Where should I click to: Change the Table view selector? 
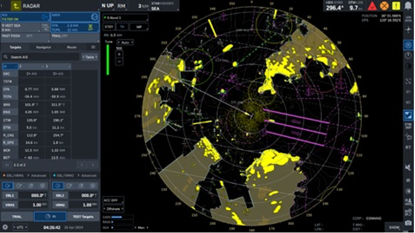(90, 57)
